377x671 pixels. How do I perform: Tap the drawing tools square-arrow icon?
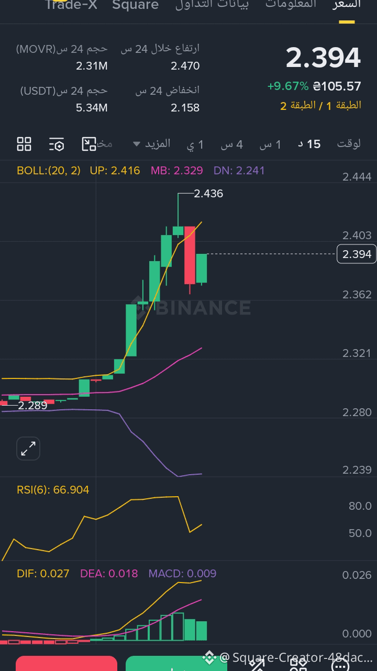click(x=89, y=144)
